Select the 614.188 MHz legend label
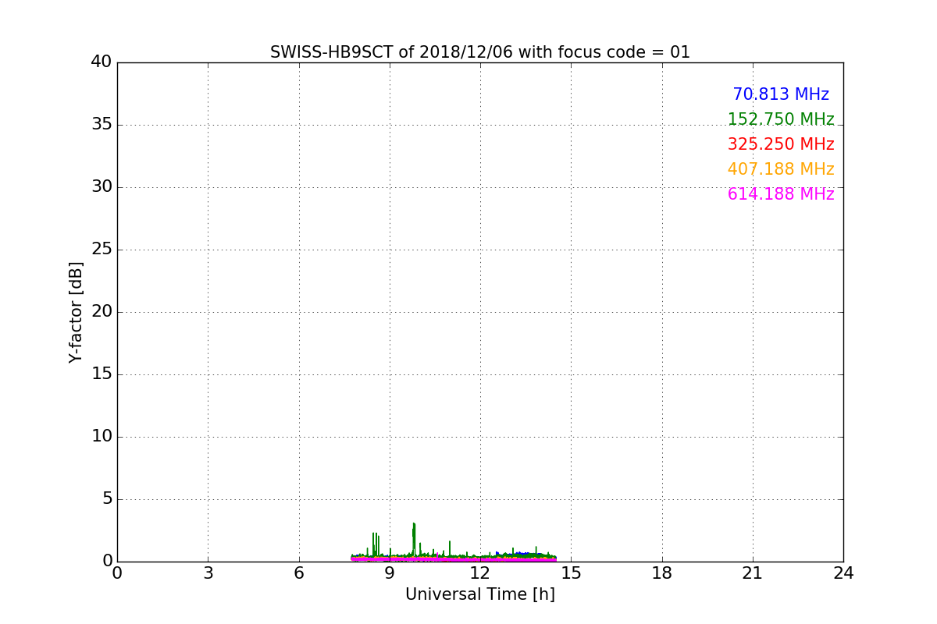 tap(781, 194)
